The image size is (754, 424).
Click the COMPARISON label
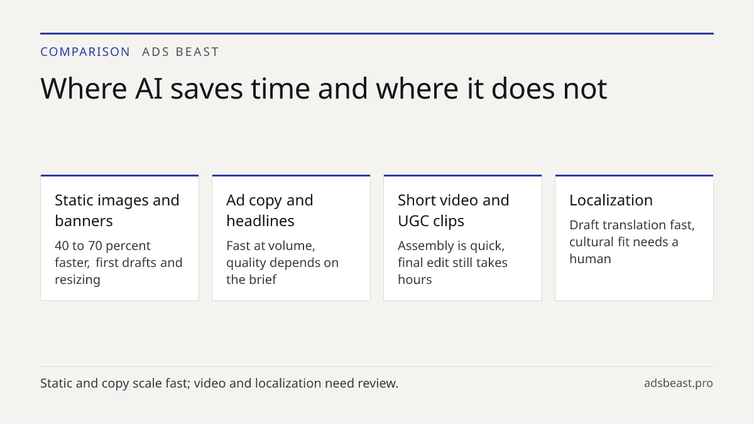(x=85, y=52)
